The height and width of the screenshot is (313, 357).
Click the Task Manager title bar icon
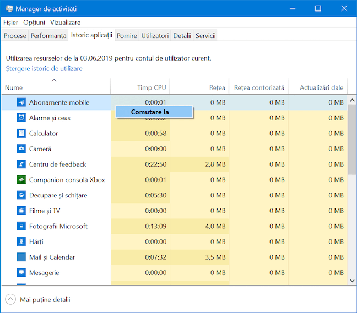tap(9, 9)
